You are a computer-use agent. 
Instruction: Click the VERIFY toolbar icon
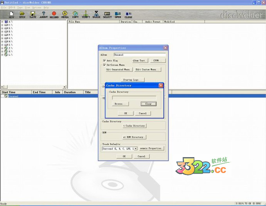pyautogui.click(x=86, y=14)
